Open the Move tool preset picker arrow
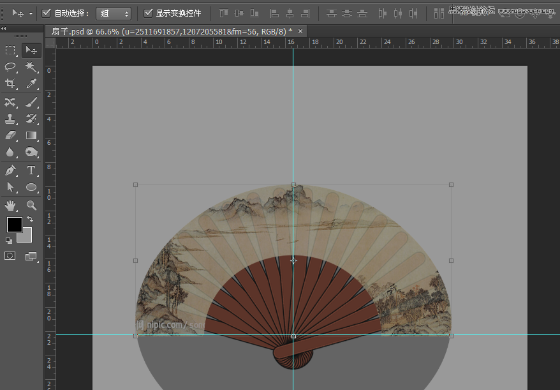This screenshot has height=390, width=560. pos(31,13)
